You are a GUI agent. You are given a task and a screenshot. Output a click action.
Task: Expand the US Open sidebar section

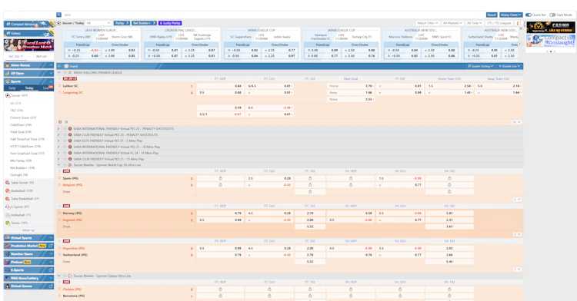[x=28, y=73]
